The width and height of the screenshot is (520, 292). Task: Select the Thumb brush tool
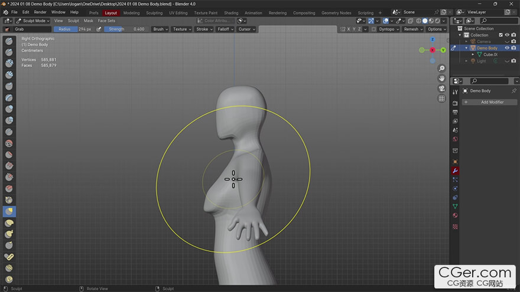coord(9,245)
